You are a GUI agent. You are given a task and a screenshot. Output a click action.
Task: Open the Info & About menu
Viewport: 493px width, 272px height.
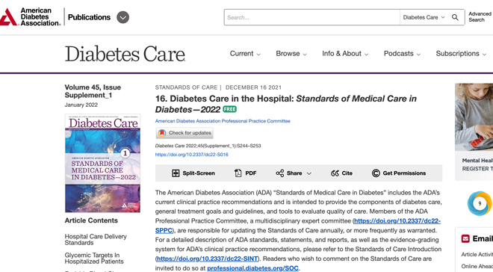click(345, 54)
